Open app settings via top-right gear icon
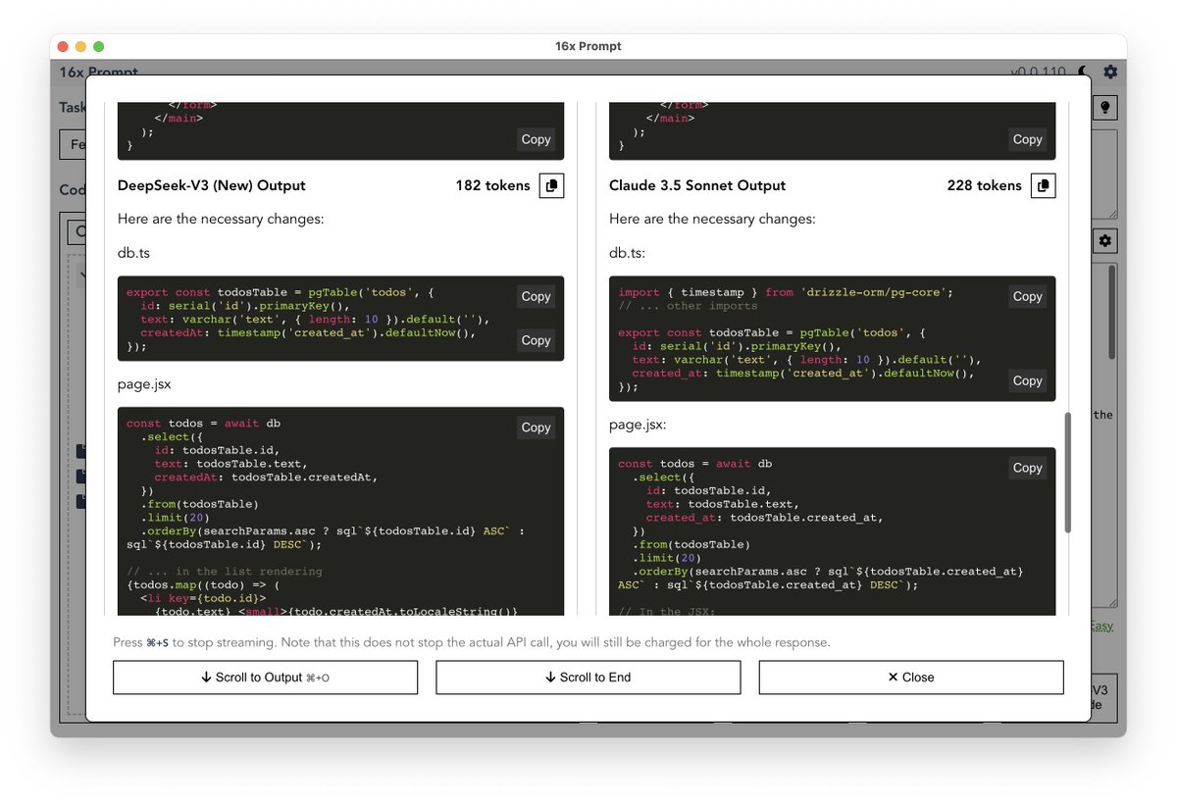The height and width of the screenshot is (804, 1177). pyautogui.click(x=1110, y=72)
